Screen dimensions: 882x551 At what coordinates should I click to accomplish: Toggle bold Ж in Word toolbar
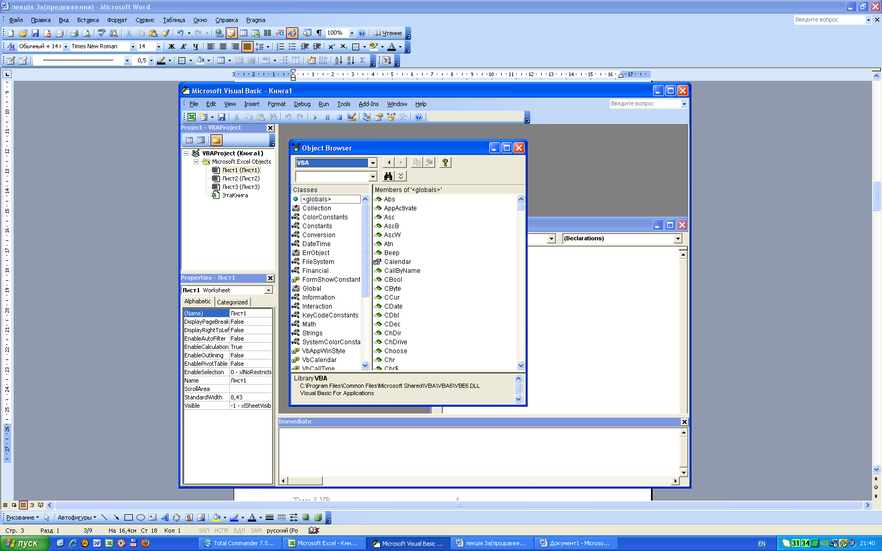coord(171,47)
